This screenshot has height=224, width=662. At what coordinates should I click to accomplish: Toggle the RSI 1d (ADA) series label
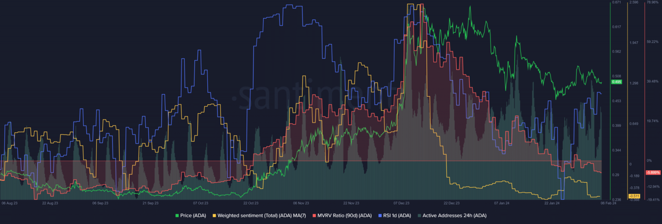click(x=397, y=215)
